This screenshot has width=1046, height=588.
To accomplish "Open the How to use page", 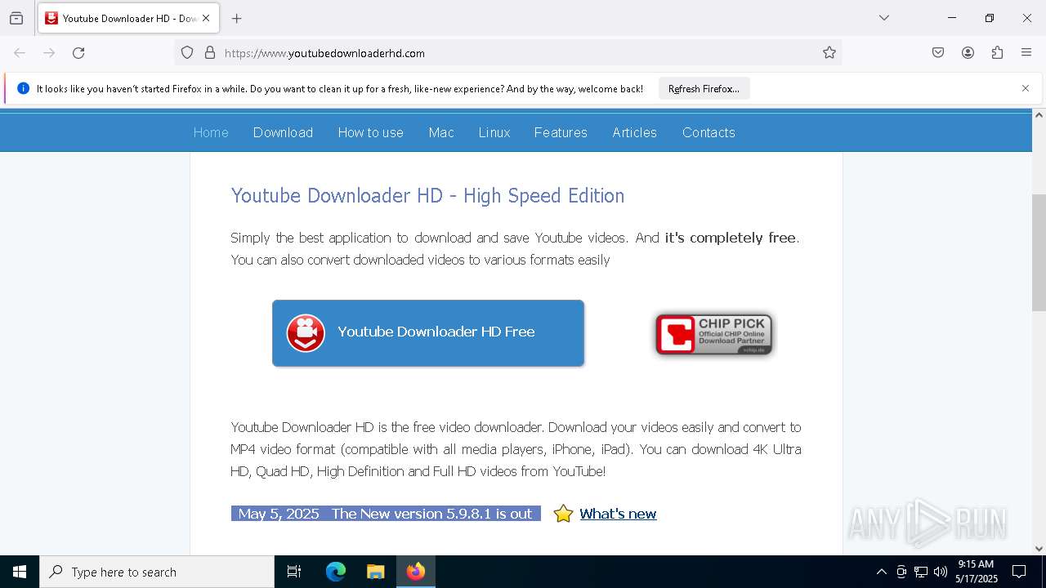I will tap(371, 132).
